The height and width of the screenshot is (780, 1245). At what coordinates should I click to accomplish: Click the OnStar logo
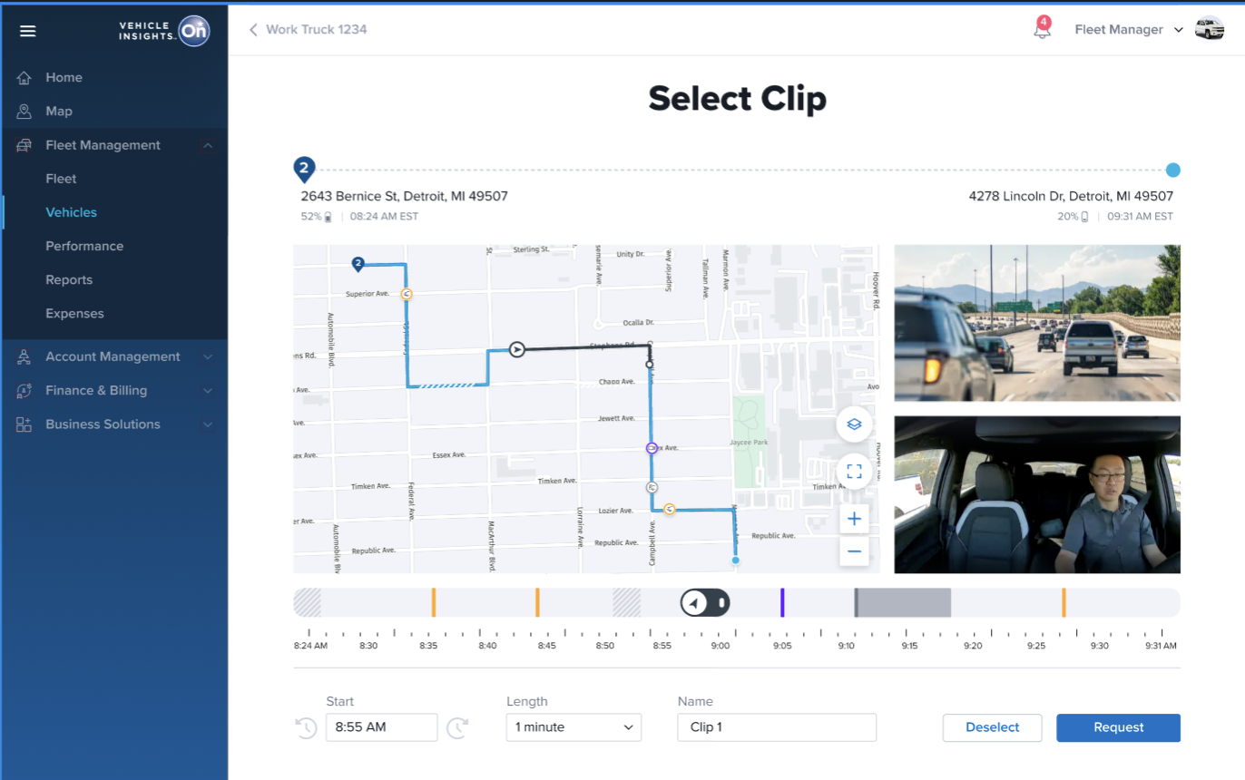pyautogui.click(x=194, y=31)
